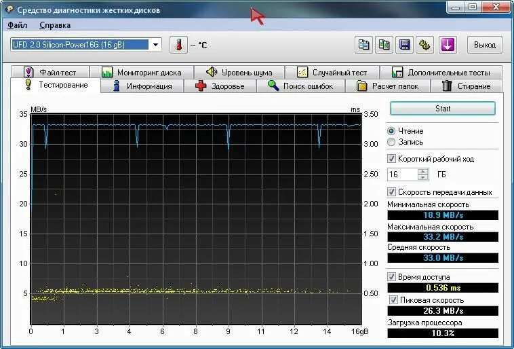The width and height of the screenshot is (514, 349).
Task: Open the Стирание tab
Action: (467, 86)
